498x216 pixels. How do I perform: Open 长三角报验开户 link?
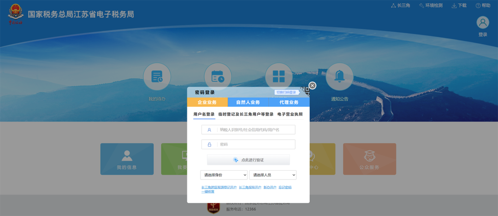click(250, 187)
